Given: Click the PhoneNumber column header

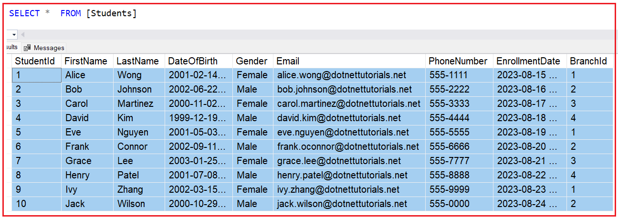Looking at the screenshot, I should (x=459, y=61).
